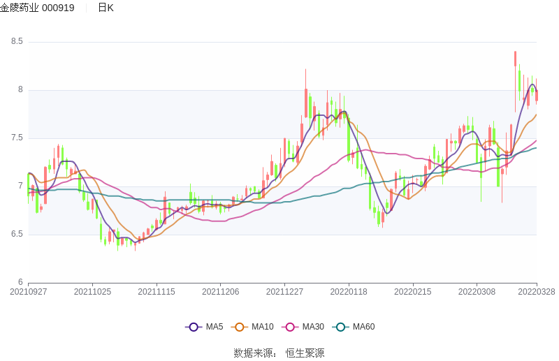Click the 7.5 price label on y-axis
This screenshot has width=559, height=361.
click(x=17, y=138)
